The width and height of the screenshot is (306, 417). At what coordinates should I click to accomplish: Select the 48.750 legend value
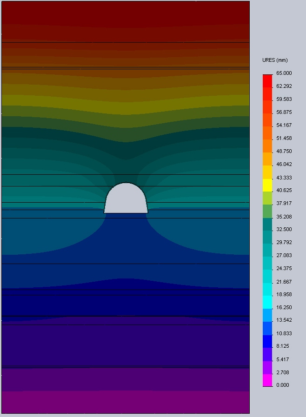coord(284,152)
